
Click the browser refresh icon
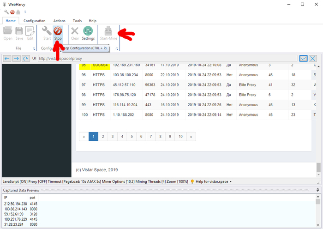(26, 59)
